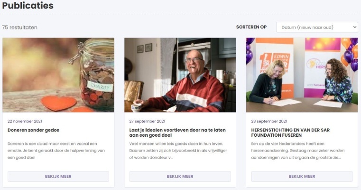Click the 'Een op de vier Nederlanders' excerpt
The width and height of the screenshot is (361, 190).
298,151
